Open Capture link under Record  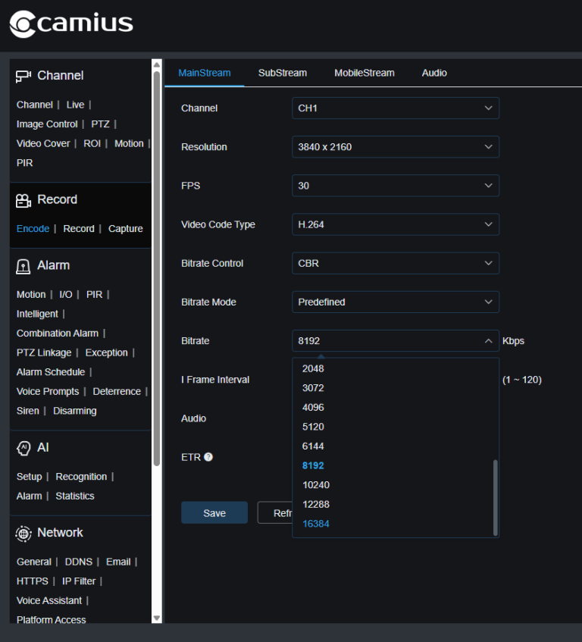[126, 228]
